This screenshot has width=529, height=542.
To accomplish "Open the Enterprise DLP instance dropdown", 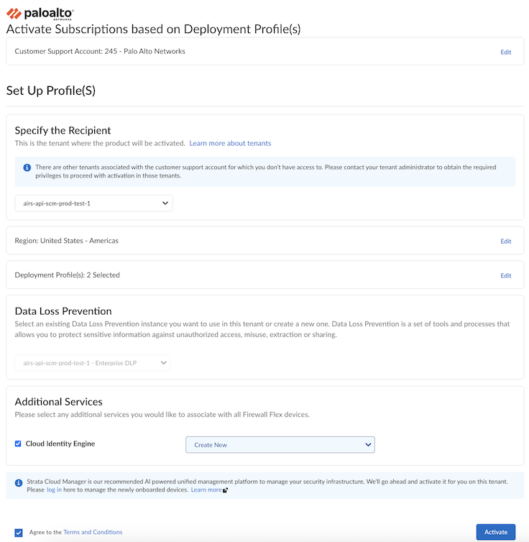I will 92,363.
